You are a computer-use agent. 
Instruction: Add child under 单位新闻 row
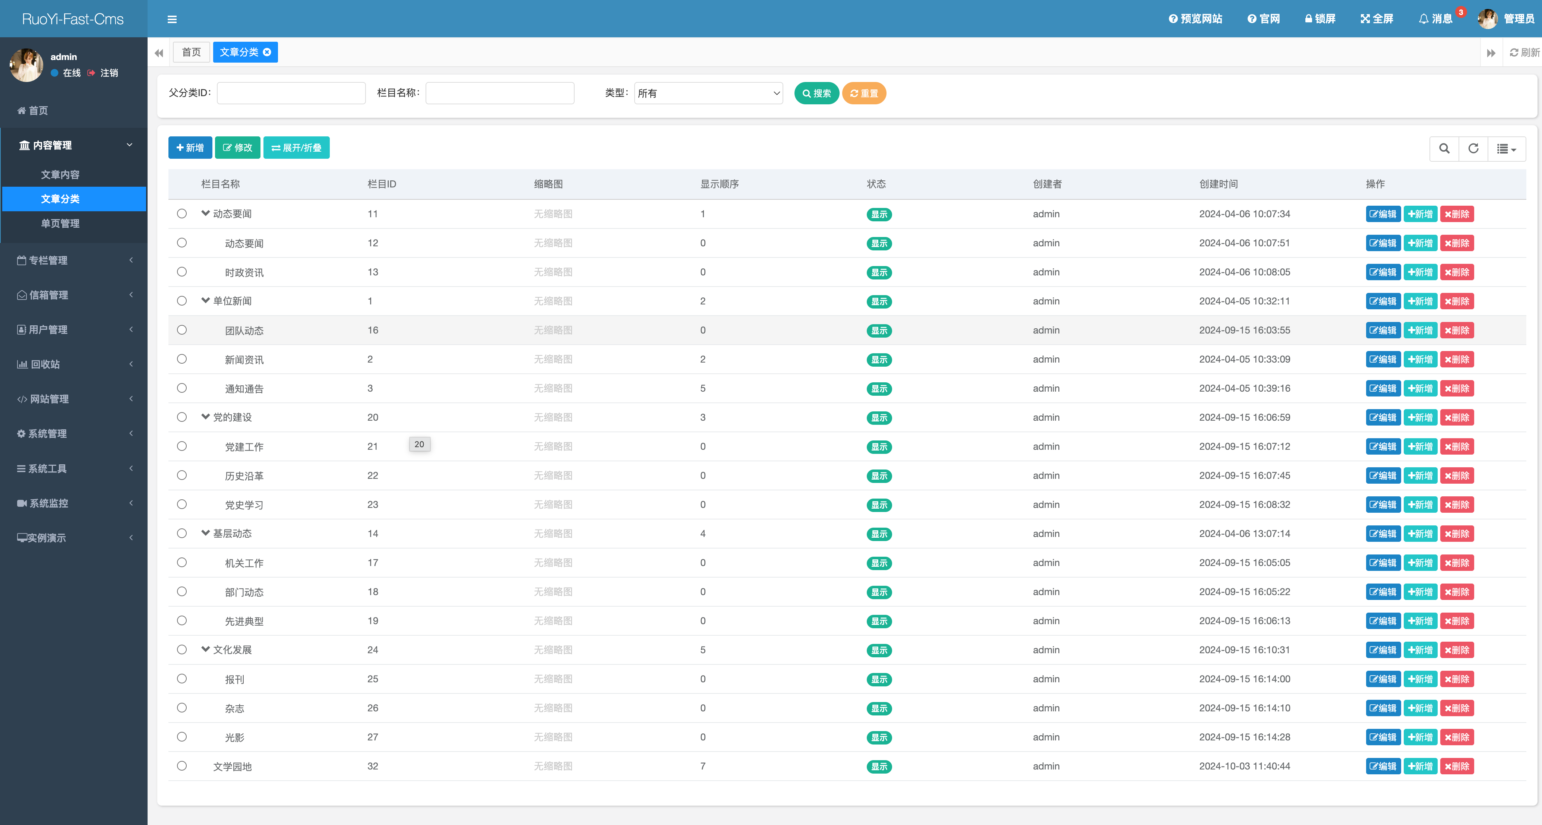(x=1420, y=301)
